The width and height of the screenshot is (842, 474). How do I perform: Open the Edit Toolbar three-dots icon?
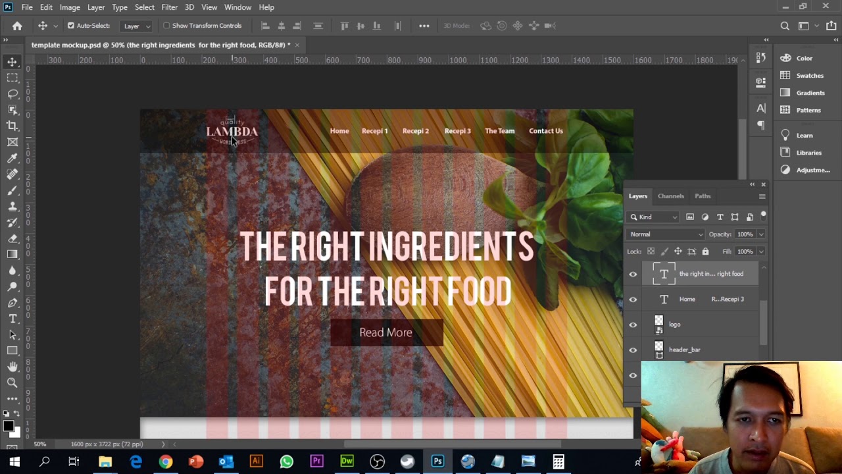pyautogui.click(x=12, y=399)
